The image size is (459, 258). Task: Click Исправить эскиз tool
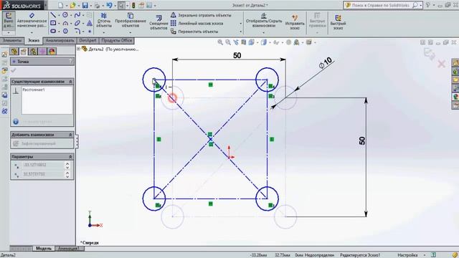(295, 22)
